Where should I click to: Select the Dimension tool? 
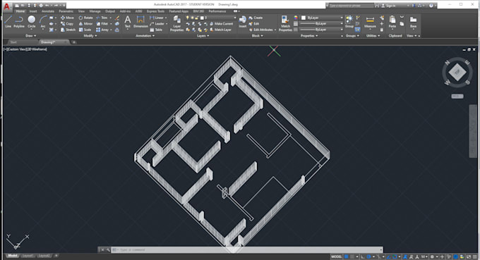point(140,21)
